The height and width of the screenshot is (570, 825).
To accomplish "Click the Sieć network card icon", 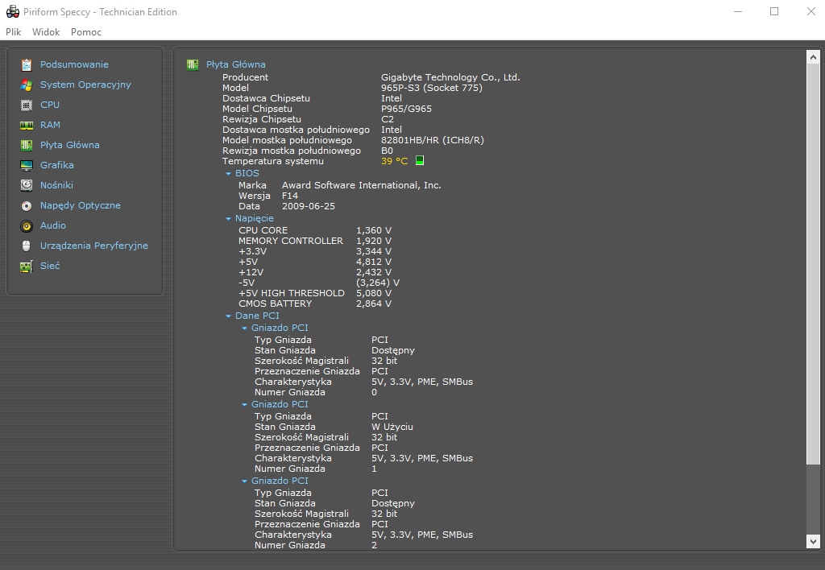I will 27,266.
